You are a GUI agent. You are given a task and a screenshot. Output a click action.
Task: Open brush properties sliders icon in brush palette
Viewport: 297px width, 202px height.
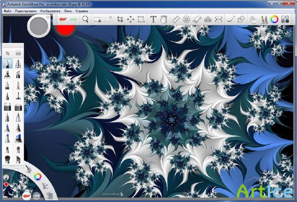8,53
